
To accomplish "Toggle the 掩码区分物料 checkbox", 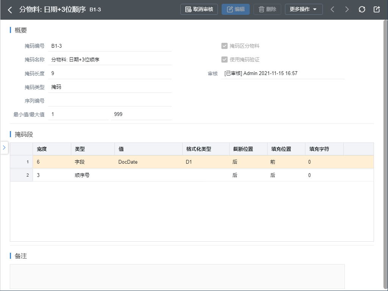I will coord(224,46).
